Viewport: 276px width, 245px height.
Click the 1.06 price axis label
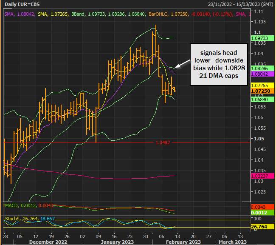(x=259, y=117)
